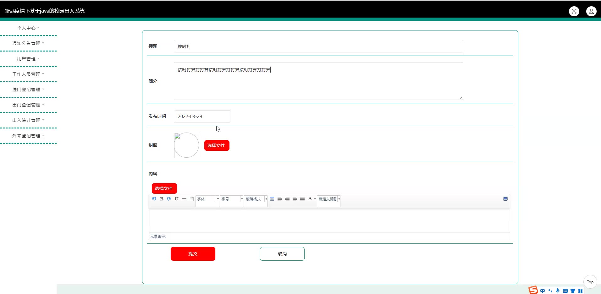Click the 提交 submit button
This screenshot has height=294, width=601.
pyautogui.click(x=193, y=254)
